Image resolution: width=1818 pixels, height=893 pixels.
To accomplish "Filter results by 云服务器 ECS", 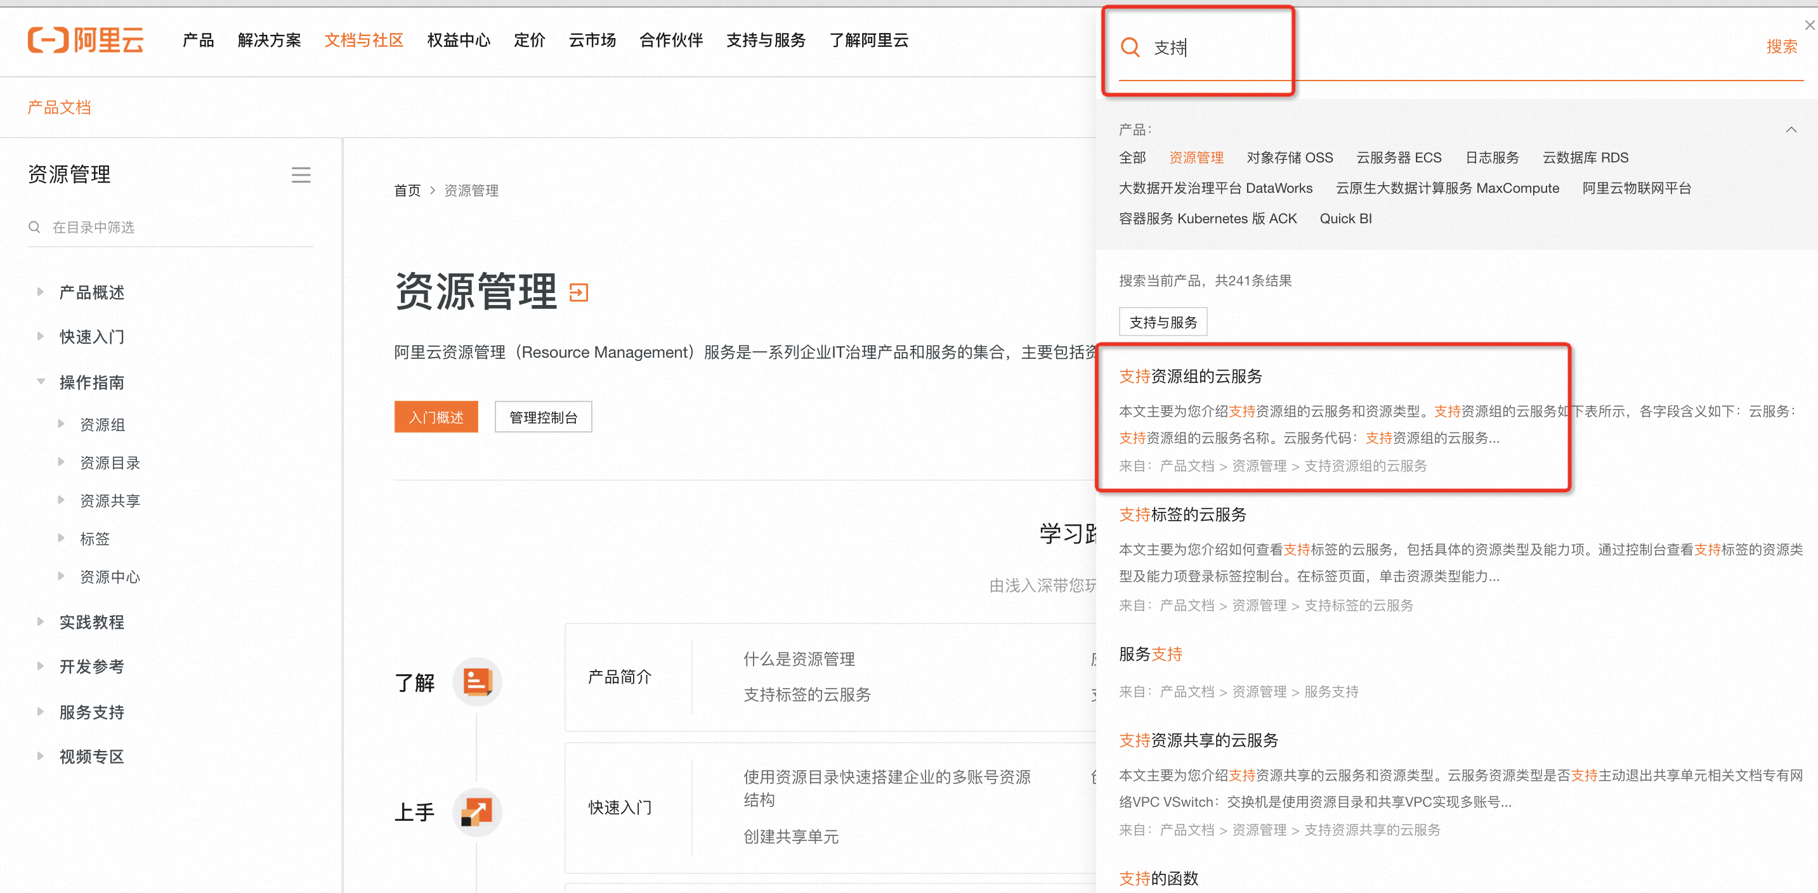I will [x=1398, y=158].
